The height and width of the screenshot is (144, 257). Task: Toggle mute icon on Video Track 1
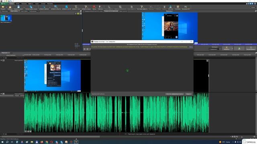pos(4,60)
